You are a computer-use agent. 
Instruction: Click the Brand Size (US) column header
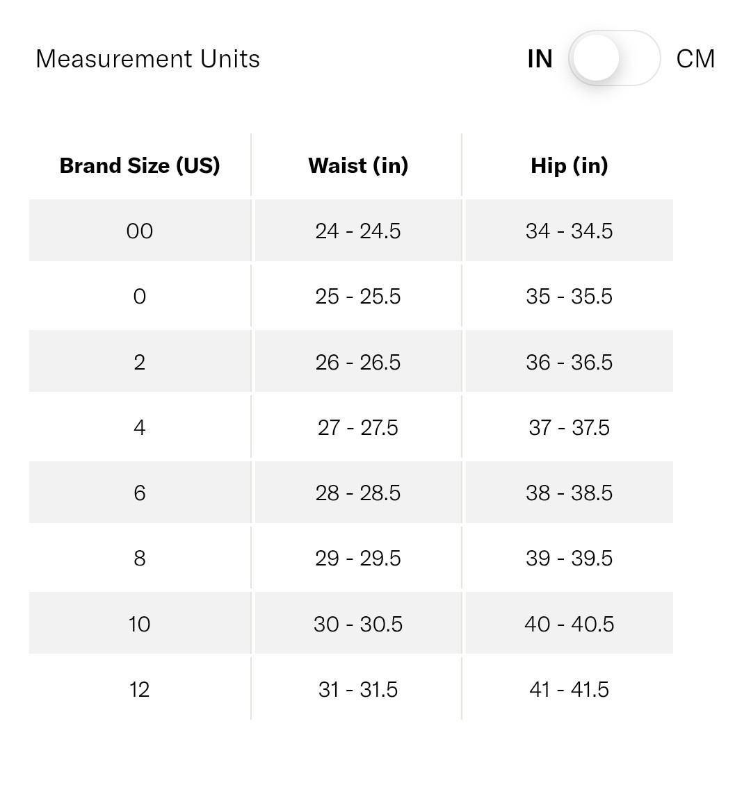pyautogui.click(x=140, y=165)
